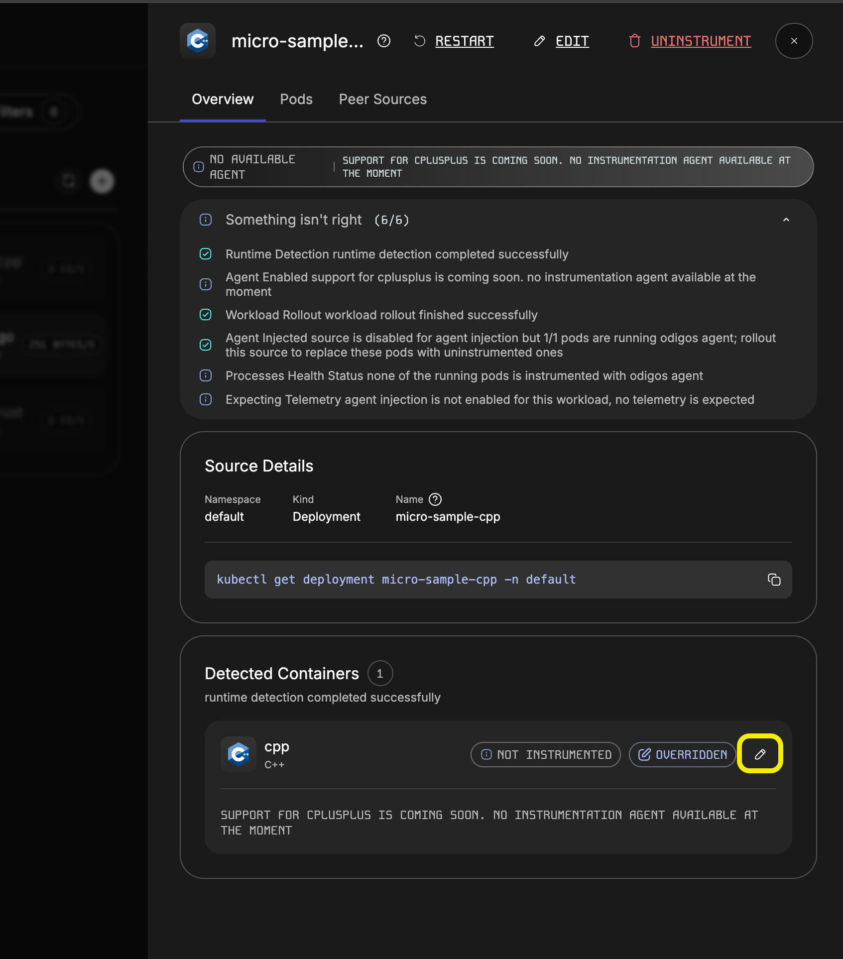
Task: Click the RESTART link
Action: [x=465, y=41]
